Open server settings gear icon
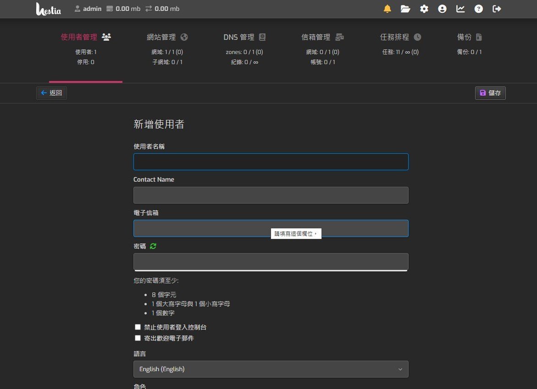Viewport: 537px width, 389px height. point(424,9)
